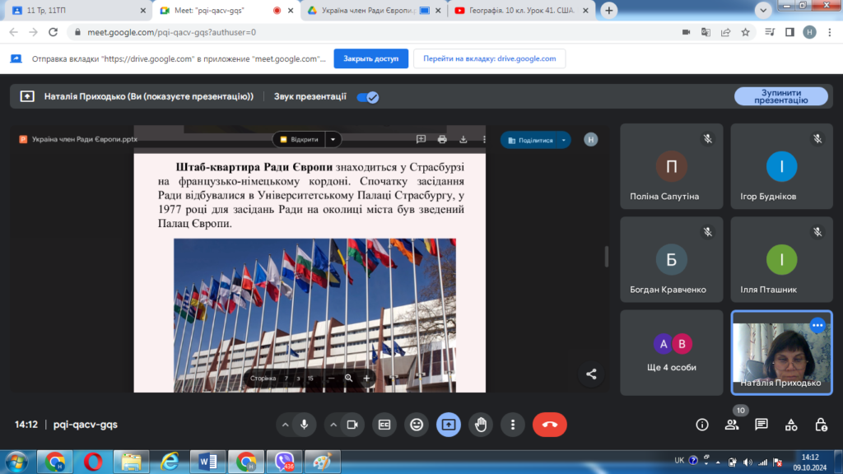Turn off the camera
Screen dimensions: 843x474
coord(352,425)
